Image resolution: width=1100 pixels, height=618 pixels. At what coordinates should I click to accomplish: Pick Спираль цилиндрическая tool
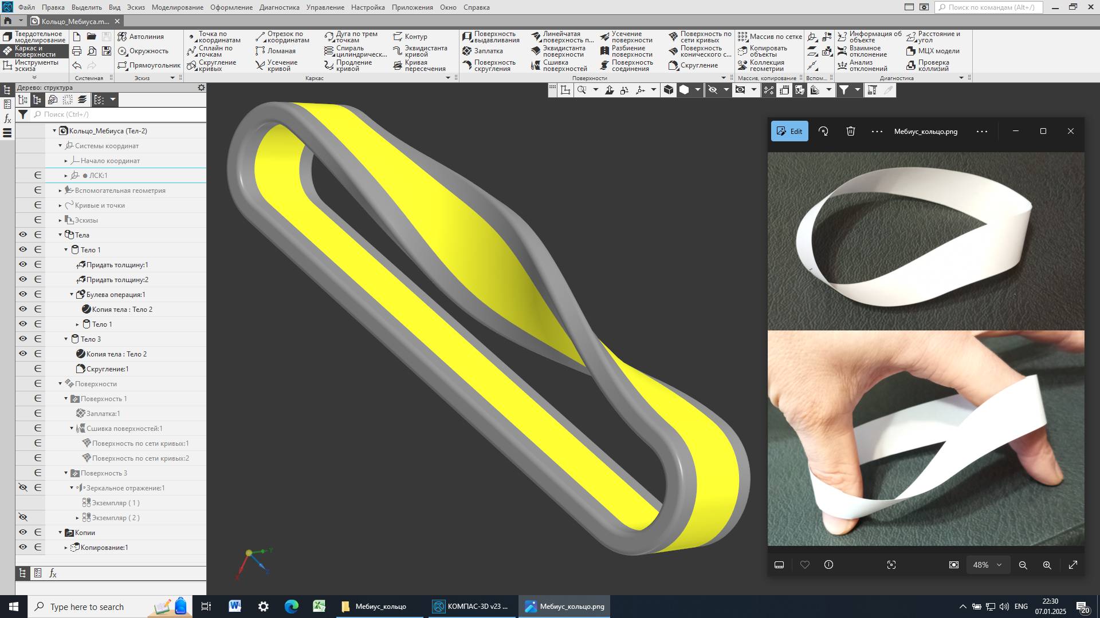(x=355, y=51)
